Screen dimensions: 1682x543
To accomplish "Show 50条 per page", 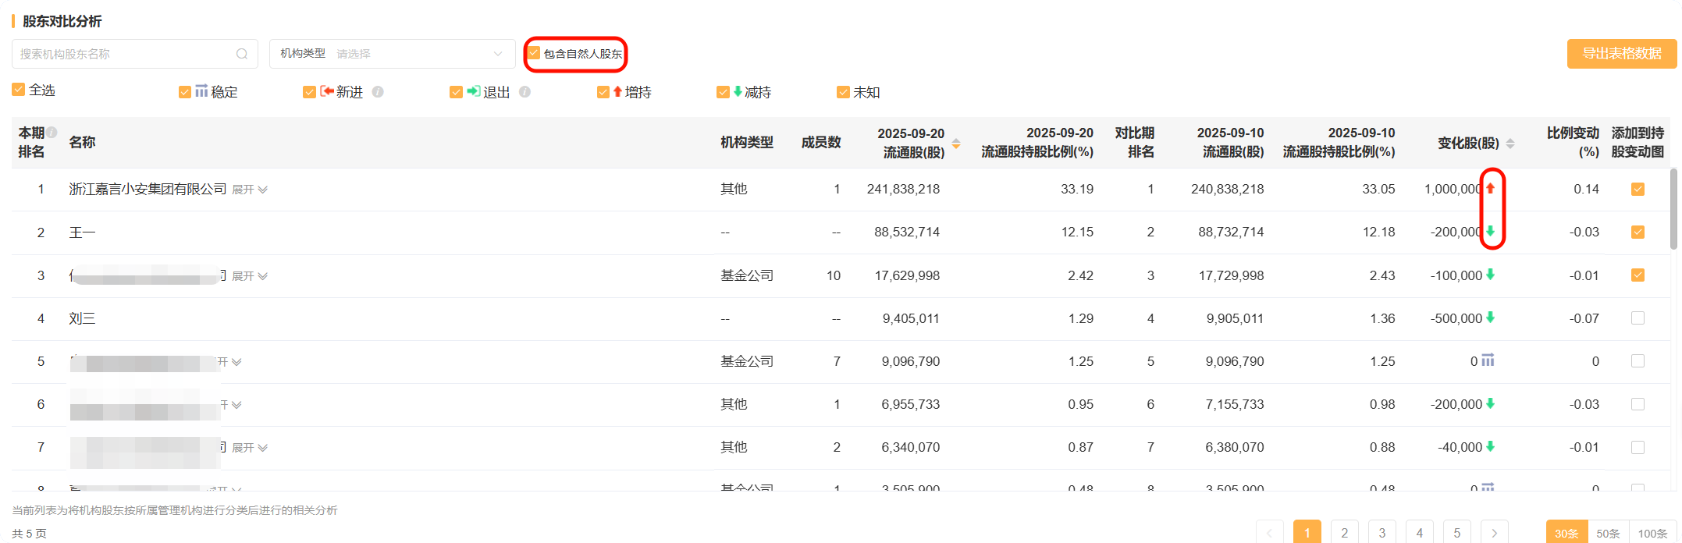I will pyautogui.click(x=1608, y=534).
